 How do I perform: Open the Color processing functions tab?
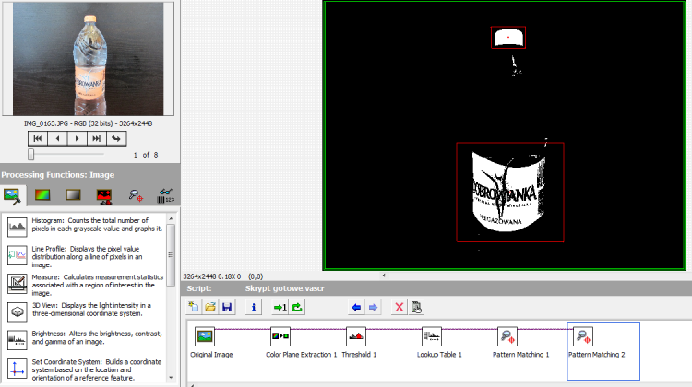click(x=42, y=194)
